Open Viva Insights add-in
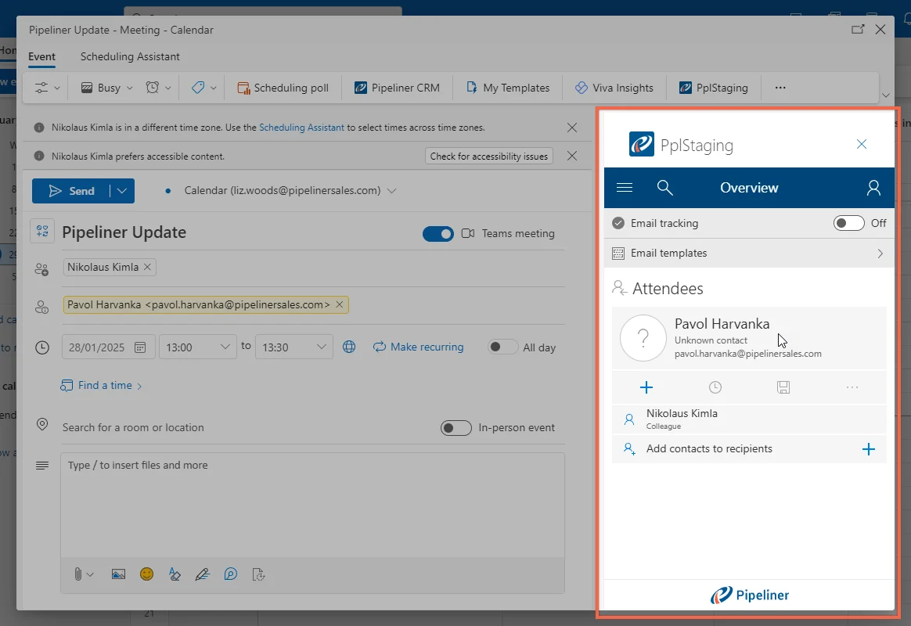 pos(614,88)
